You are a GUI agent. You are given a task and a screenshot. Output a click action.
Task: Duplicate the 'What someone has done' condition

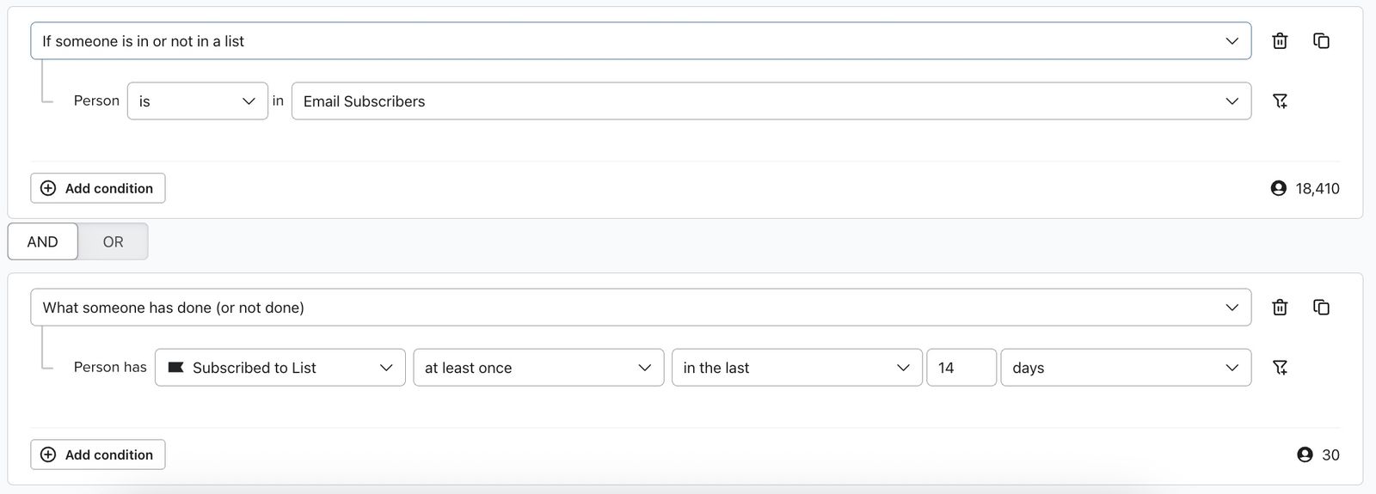pyautogui.click(x=1322, y=308)
